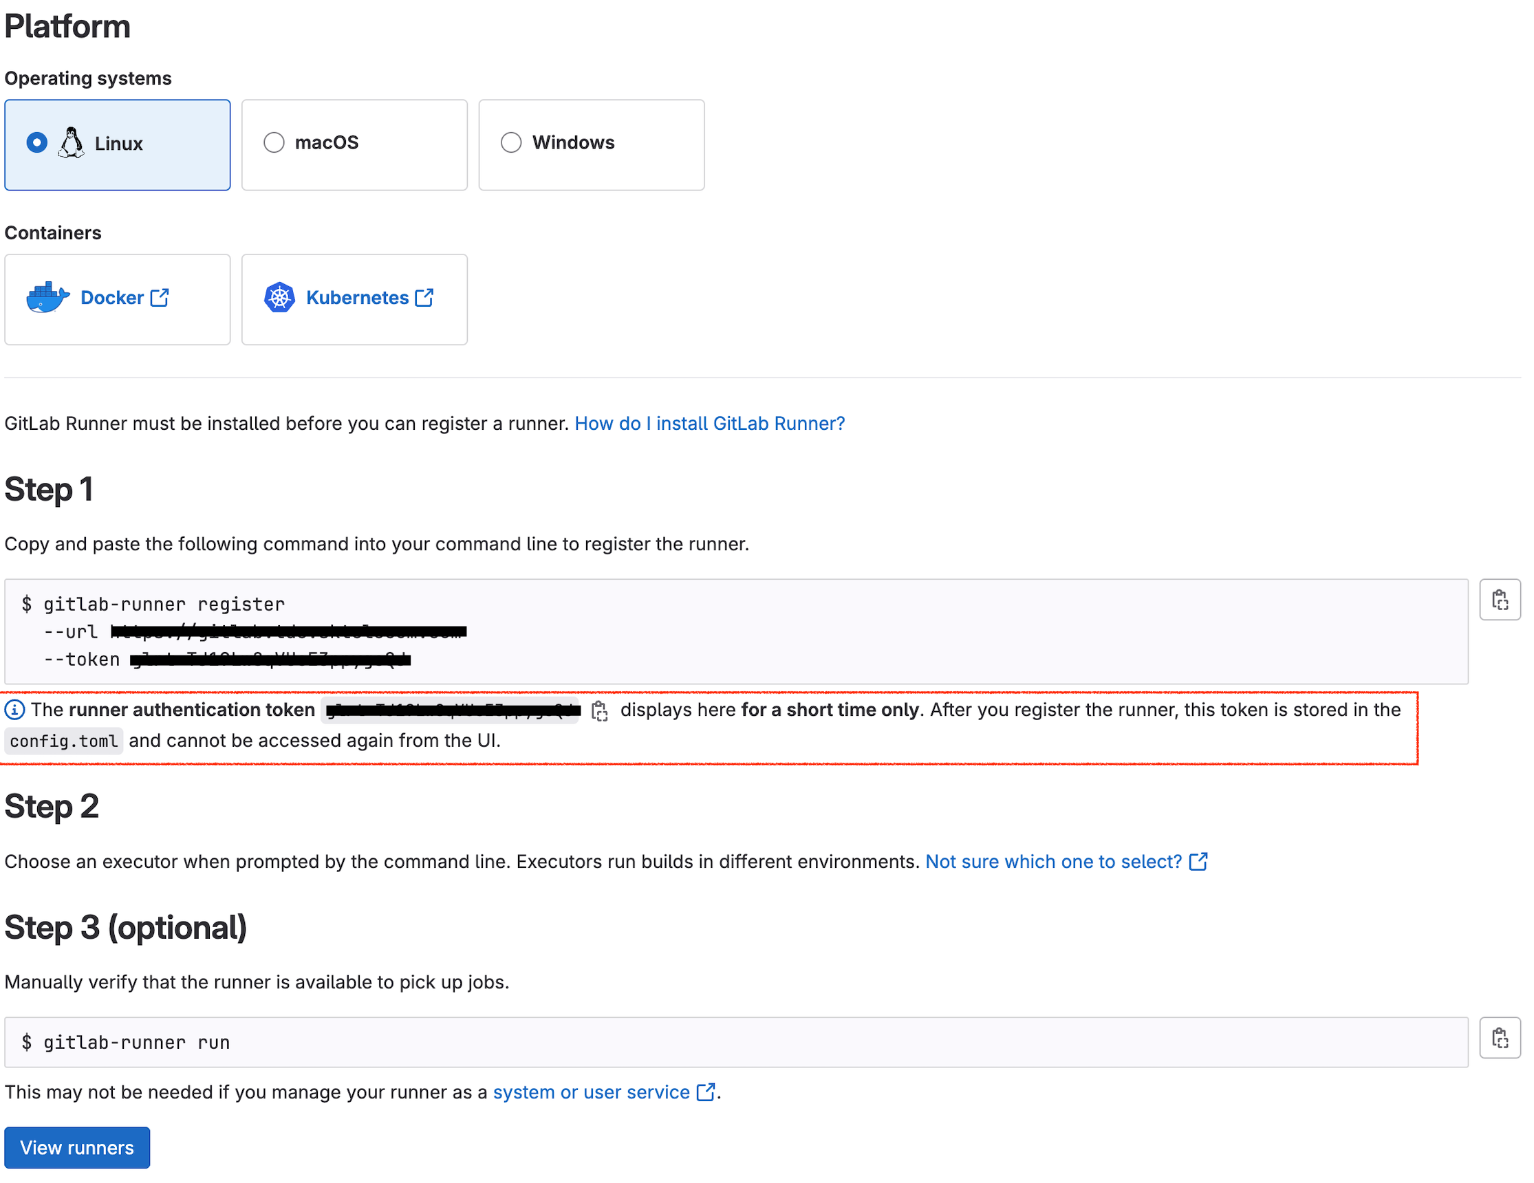Click the info icon before runner authentication token

pyautogui.click(x=14, y=710)
